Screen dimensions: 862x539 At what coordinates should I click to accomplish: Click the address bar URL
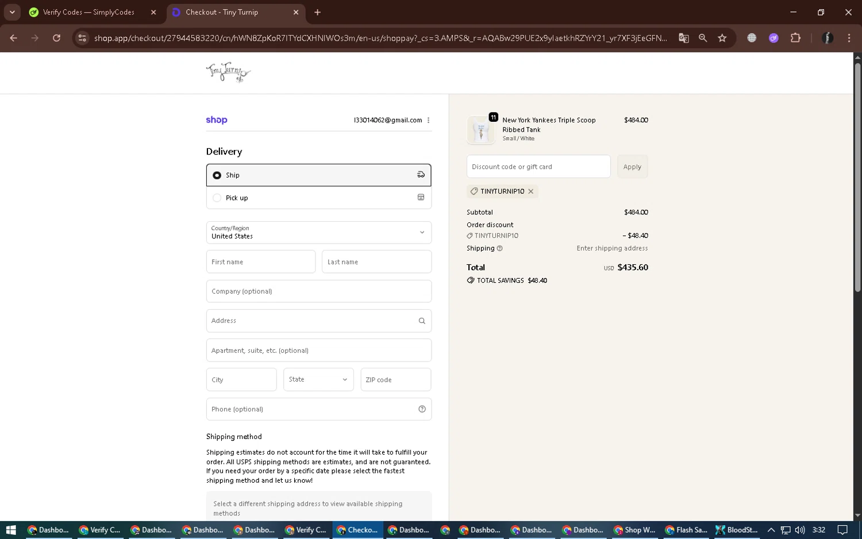[380, 38]
